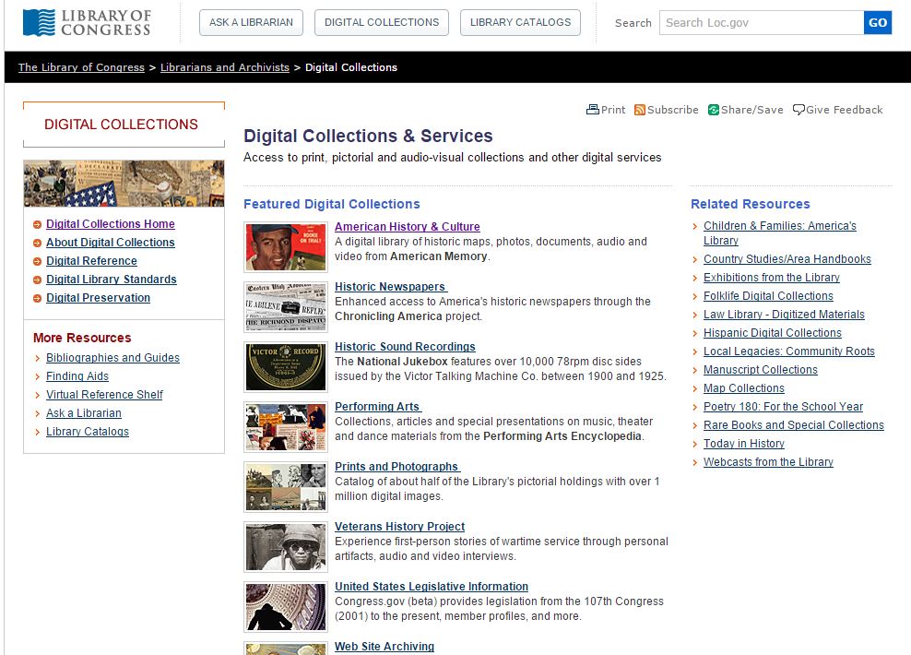The width and height of the screenshot is (911, 655).
Task: Open Law Library - Digitized Materials link
Action: pos(784,315)
